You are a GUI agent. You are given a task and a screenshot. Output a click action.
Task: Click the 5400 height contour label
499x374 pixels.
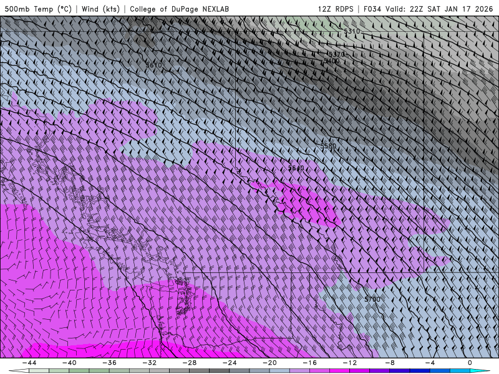[331, 60]
